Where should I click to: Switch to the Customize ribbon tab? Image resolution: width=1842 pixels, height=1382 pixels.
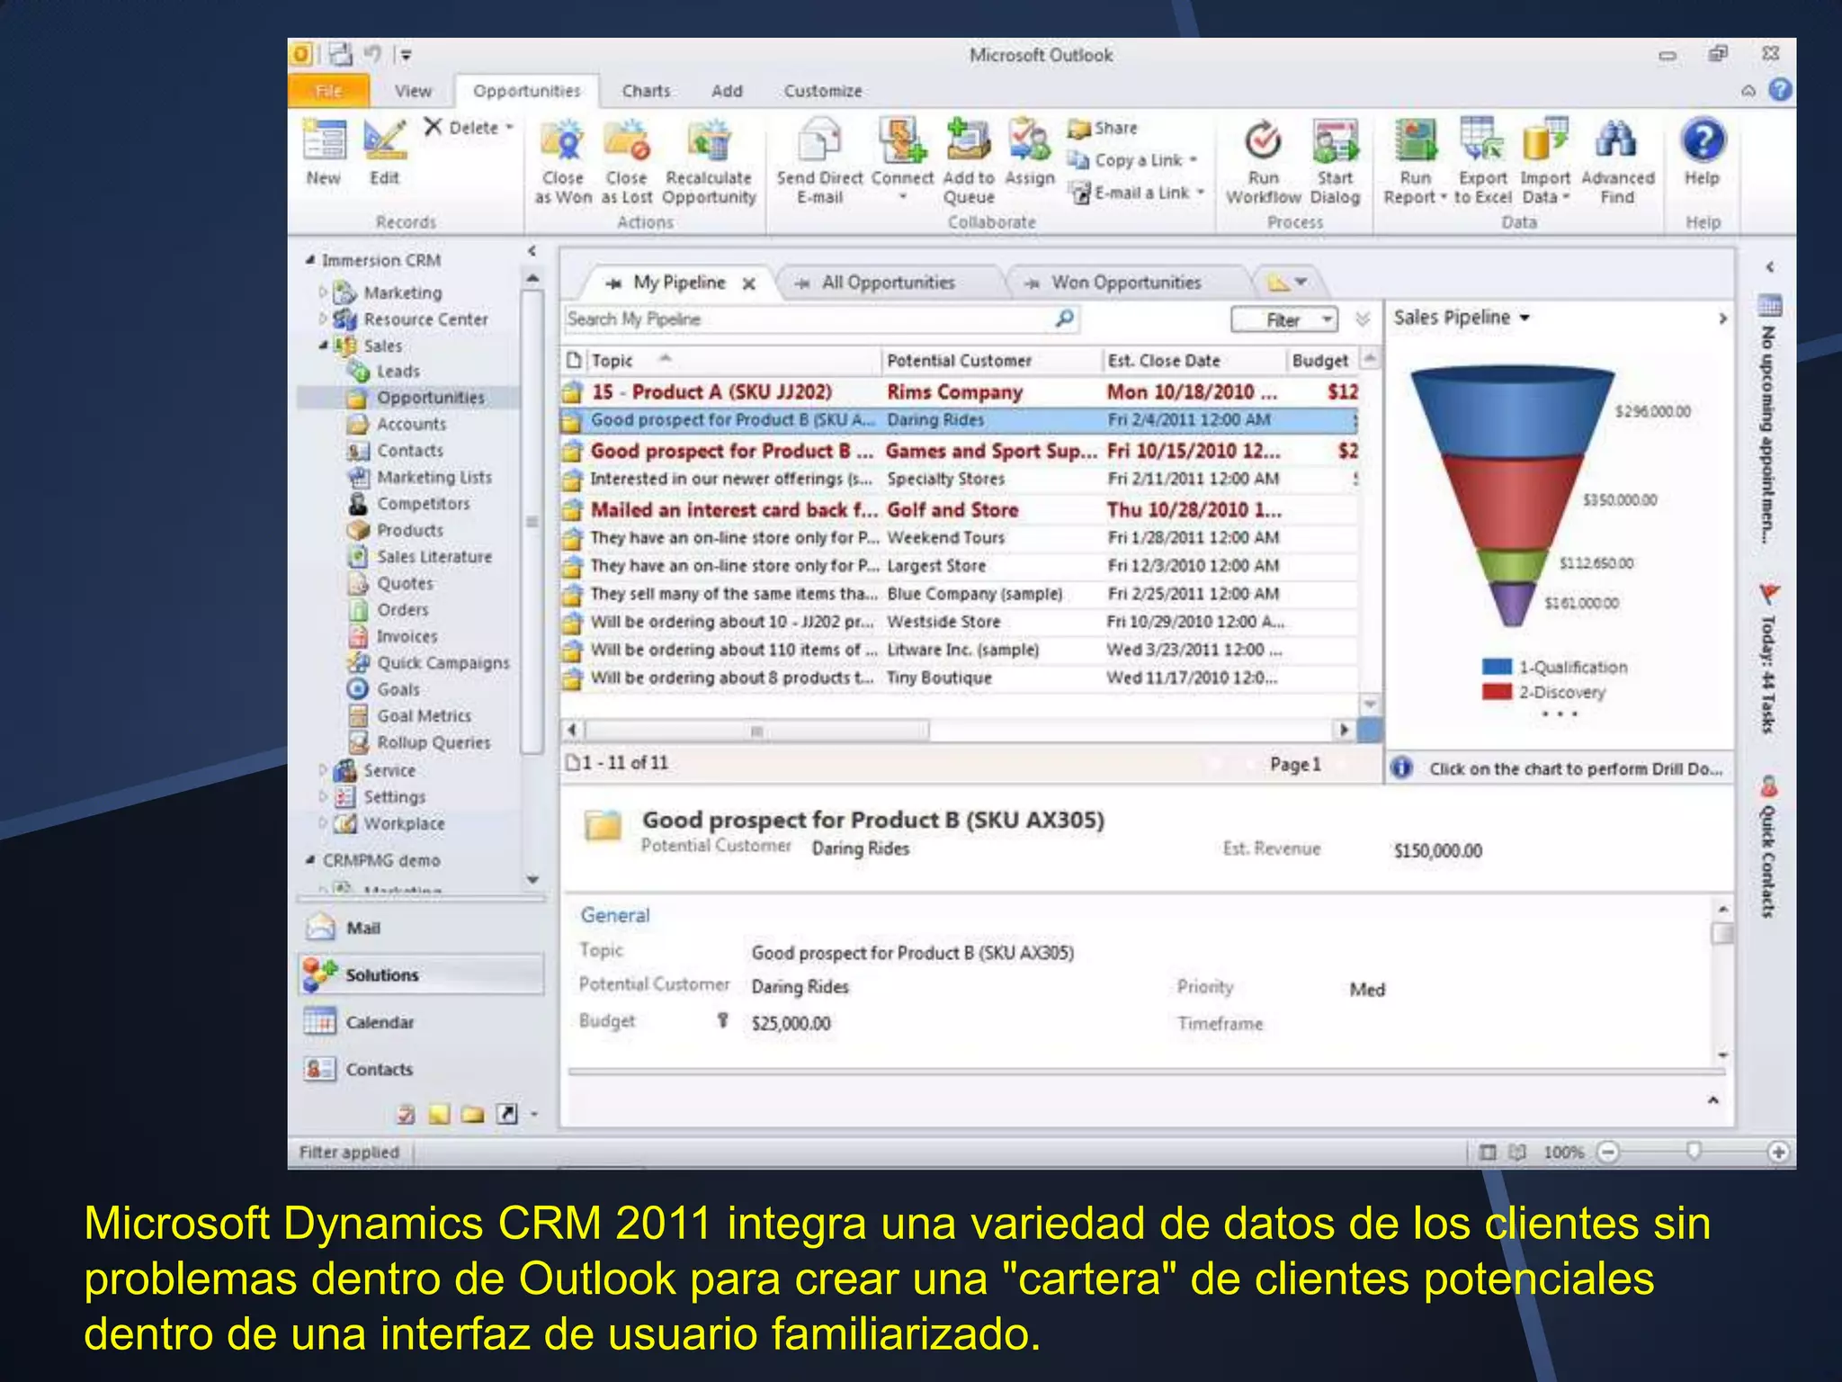coord(823,91)
